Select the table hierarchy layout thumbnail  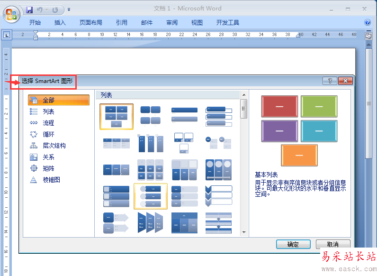pyautogui.click(x=184, y=222)
